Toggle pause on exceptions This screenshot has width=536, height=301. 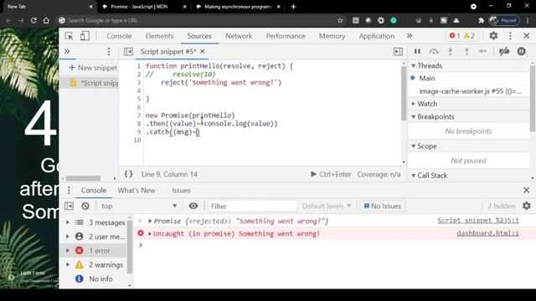point(521,52)
